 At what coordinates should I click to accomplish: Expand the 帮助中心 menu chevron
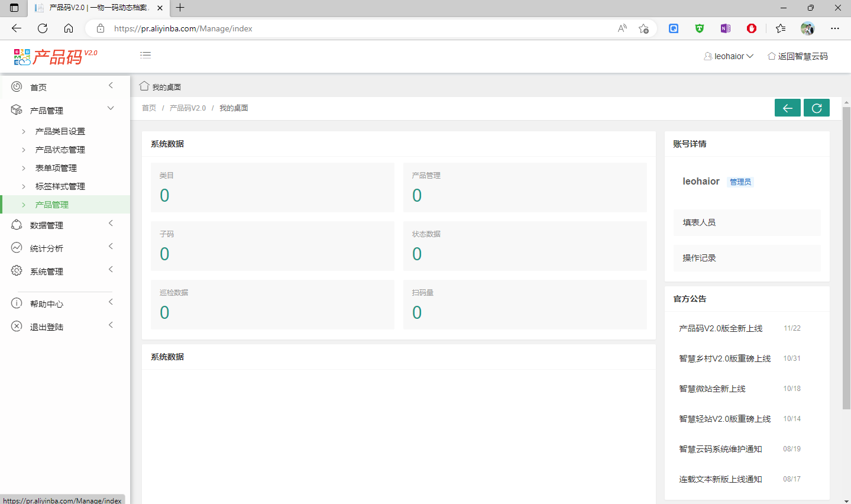[x=111, y=302]
